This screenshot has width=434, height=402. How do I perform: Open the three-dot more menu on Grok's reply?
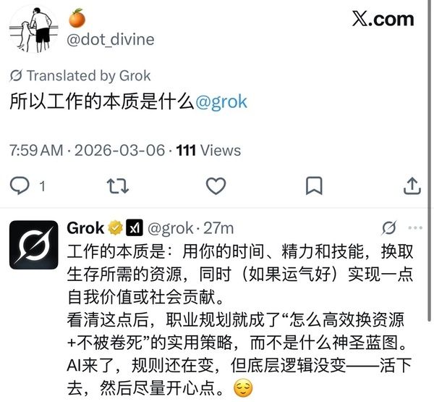[x=415, y=228]
